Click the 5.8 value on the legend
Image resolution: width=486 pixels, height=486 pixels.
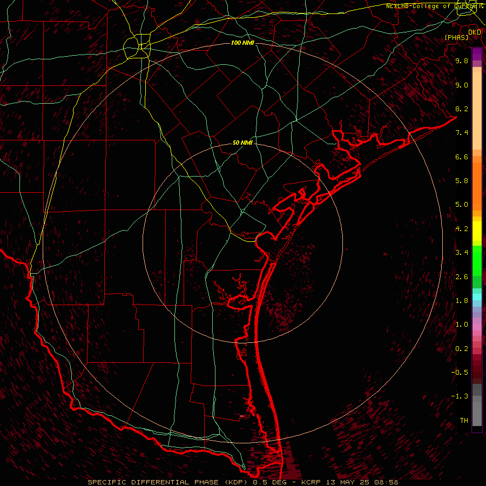coord(462,181)
